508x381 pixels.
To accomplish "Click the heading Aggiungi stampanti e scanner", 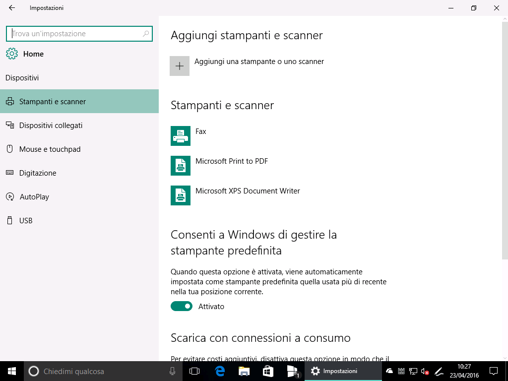I will pyautogui.click(x=247, y=35).
